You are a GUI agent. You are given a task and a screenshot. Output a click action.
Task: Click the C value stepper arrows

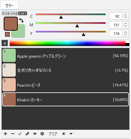click(125, 16)
